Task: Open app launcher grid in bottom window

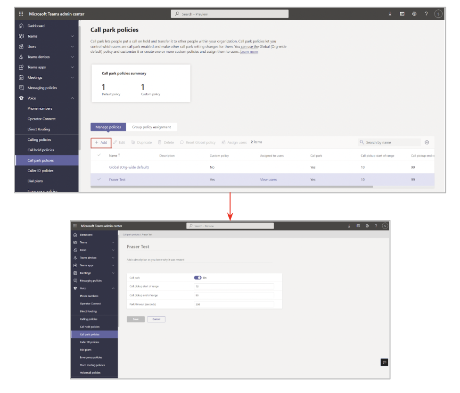Action: tap(75, 226)
